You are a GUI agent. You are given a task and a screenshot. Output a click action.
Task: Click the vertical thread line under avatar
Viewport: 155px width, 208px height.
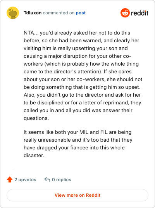click(x=13, y=95)
